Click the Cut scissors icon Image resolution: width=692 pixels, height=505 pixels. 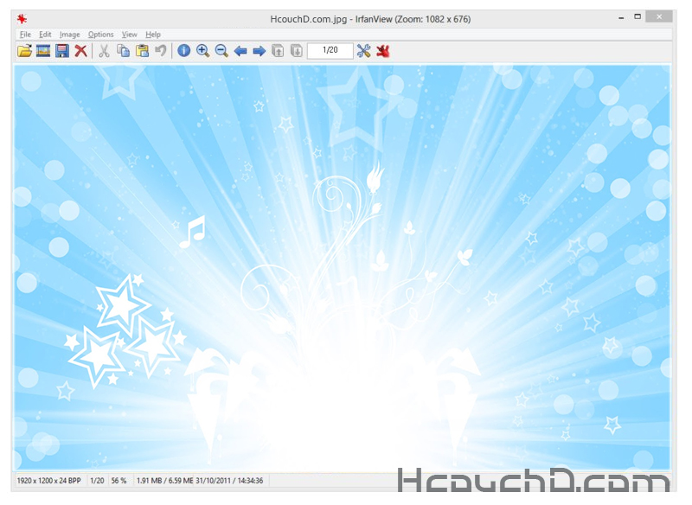[104, 51]
